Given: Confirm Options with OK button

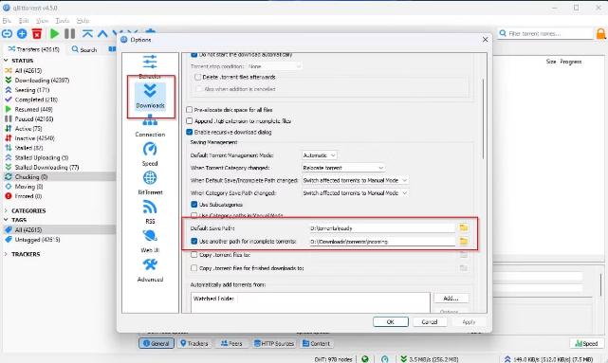Looking at the screenshot, I should click(x=391, y=322).
